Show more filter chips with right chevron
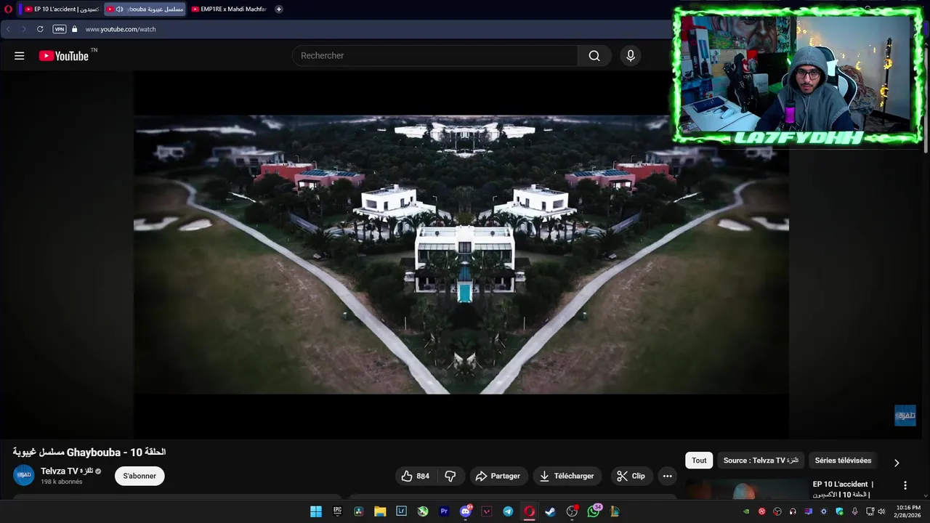The height and width of the screenshot is (523, 930). [x=897, y=463]
